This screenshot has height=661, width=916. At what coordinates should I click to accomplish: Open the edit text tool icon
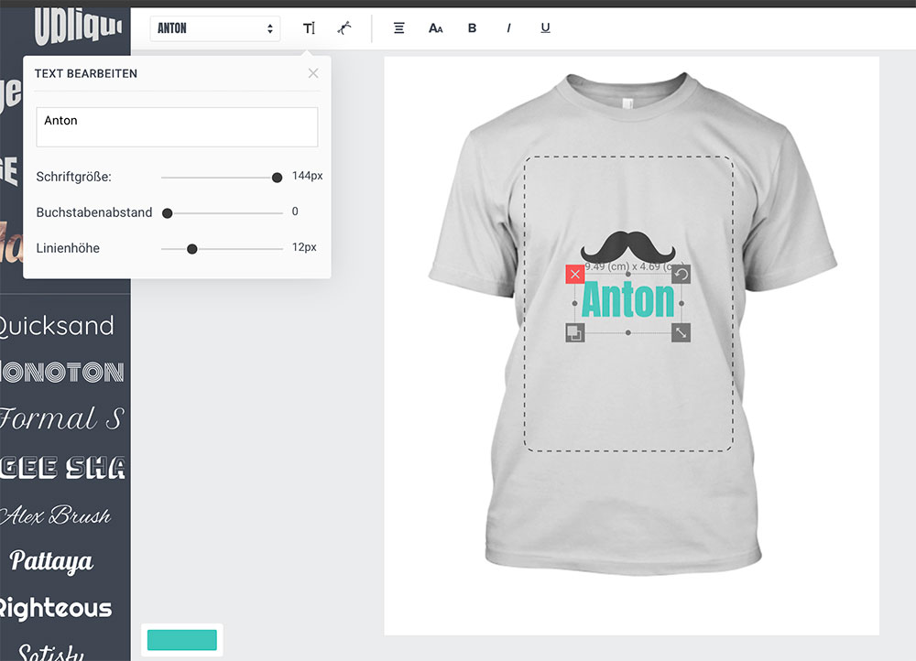pyautogui.click(x=309, y=28)
